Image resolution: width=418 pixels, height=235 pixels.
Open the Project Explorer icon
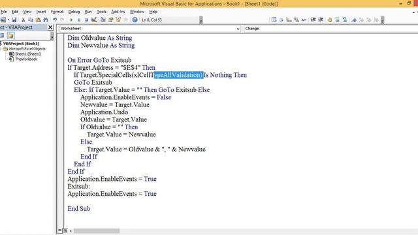pos(103,20)
